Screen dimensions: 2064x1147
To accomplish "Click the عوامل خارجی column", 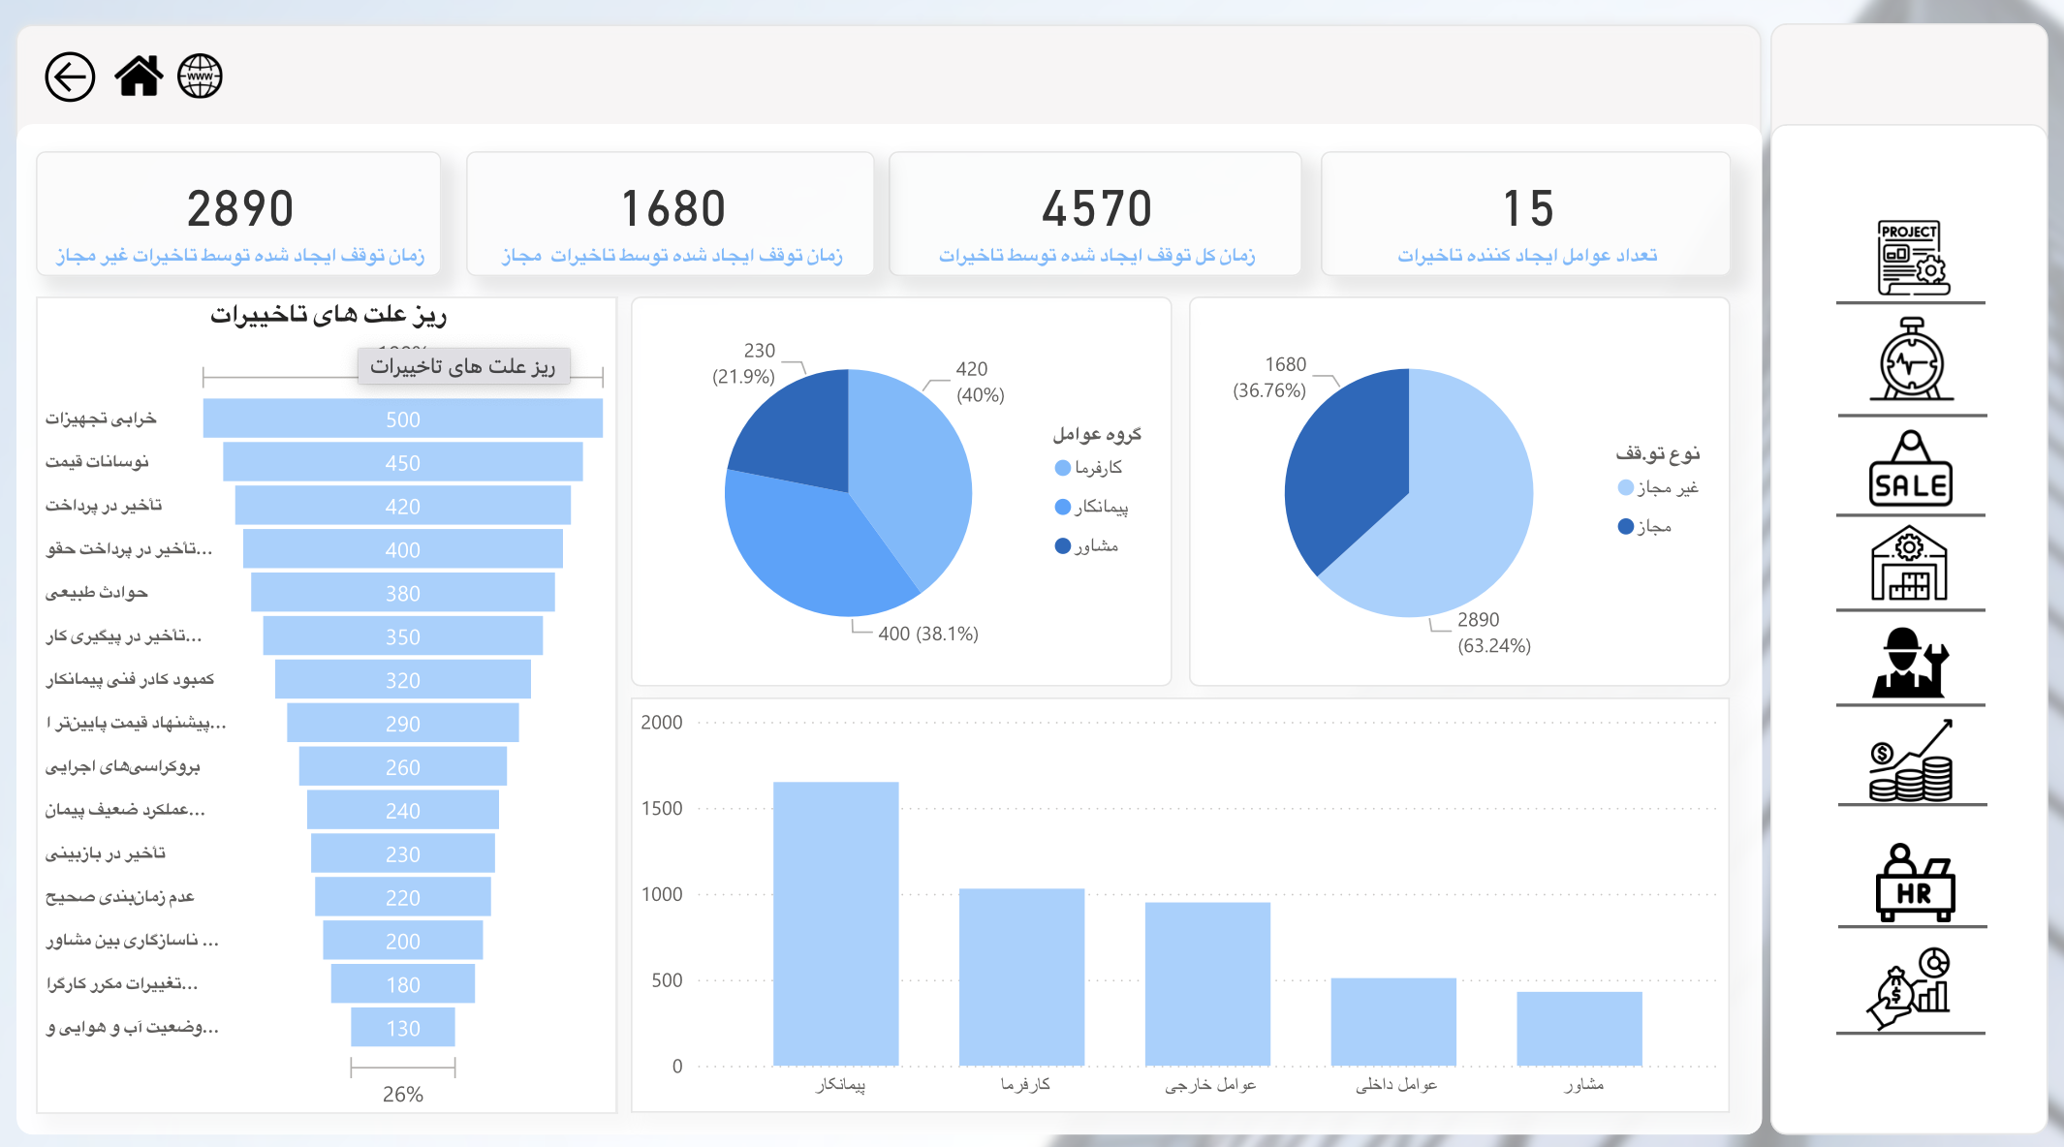I will point(1208,983).
